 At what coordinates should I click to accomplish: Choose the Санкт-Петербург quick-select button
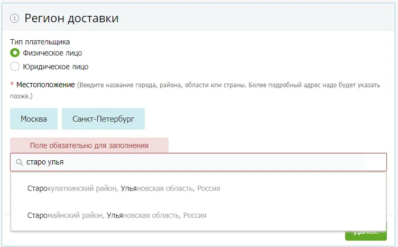click(x=103, y=119)
